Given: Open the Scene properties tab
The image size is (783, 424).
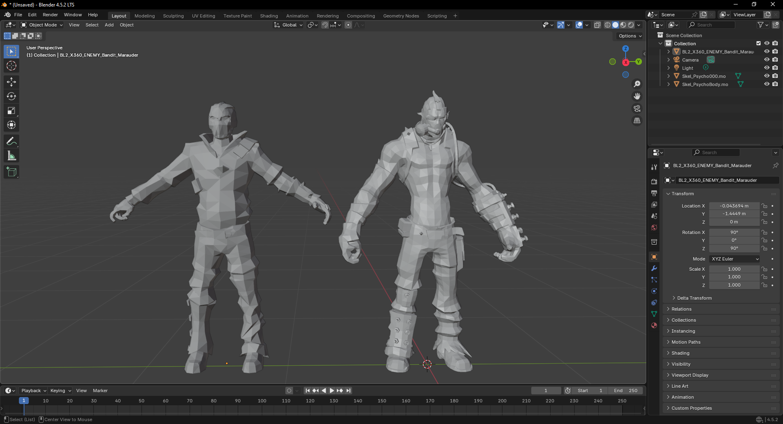Looking at the screenshot, I should pyautogui.click(x=654, y=216).
